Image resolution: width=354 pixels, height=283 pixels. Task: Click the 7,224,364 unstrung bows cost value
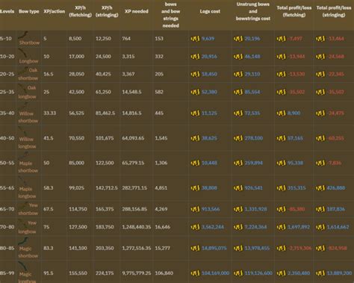pyautogui.click(x=255, y=227)
